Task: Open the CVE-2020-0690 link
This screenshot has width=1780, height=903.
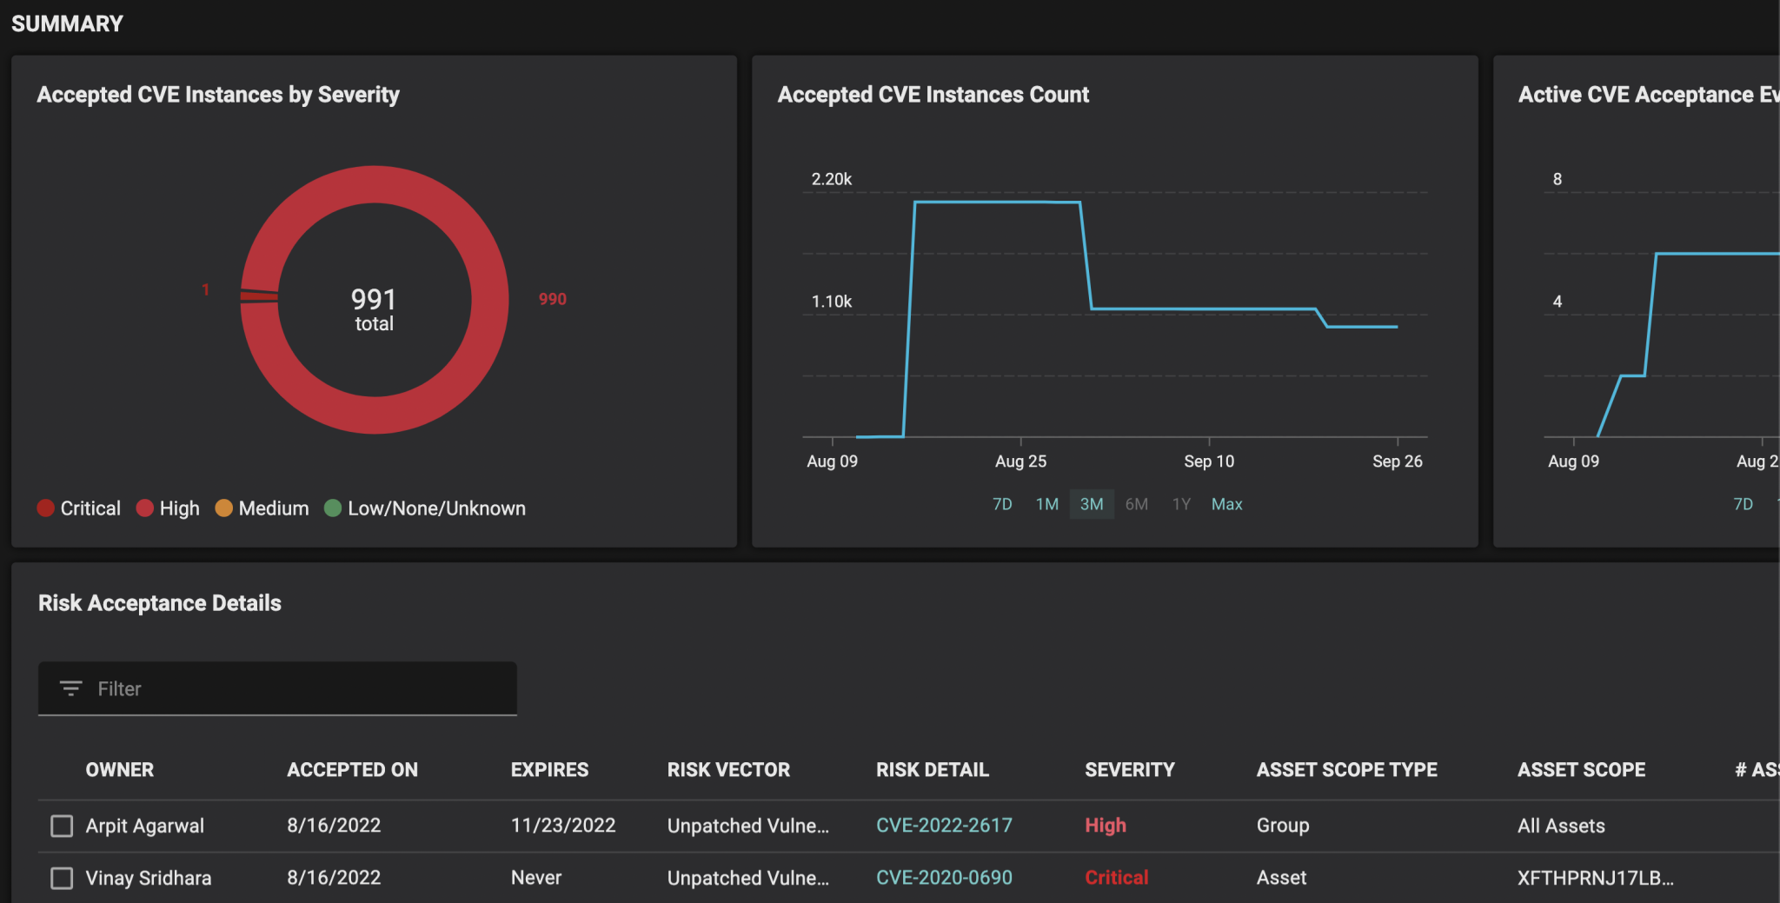Action: [x=943, y=877]
